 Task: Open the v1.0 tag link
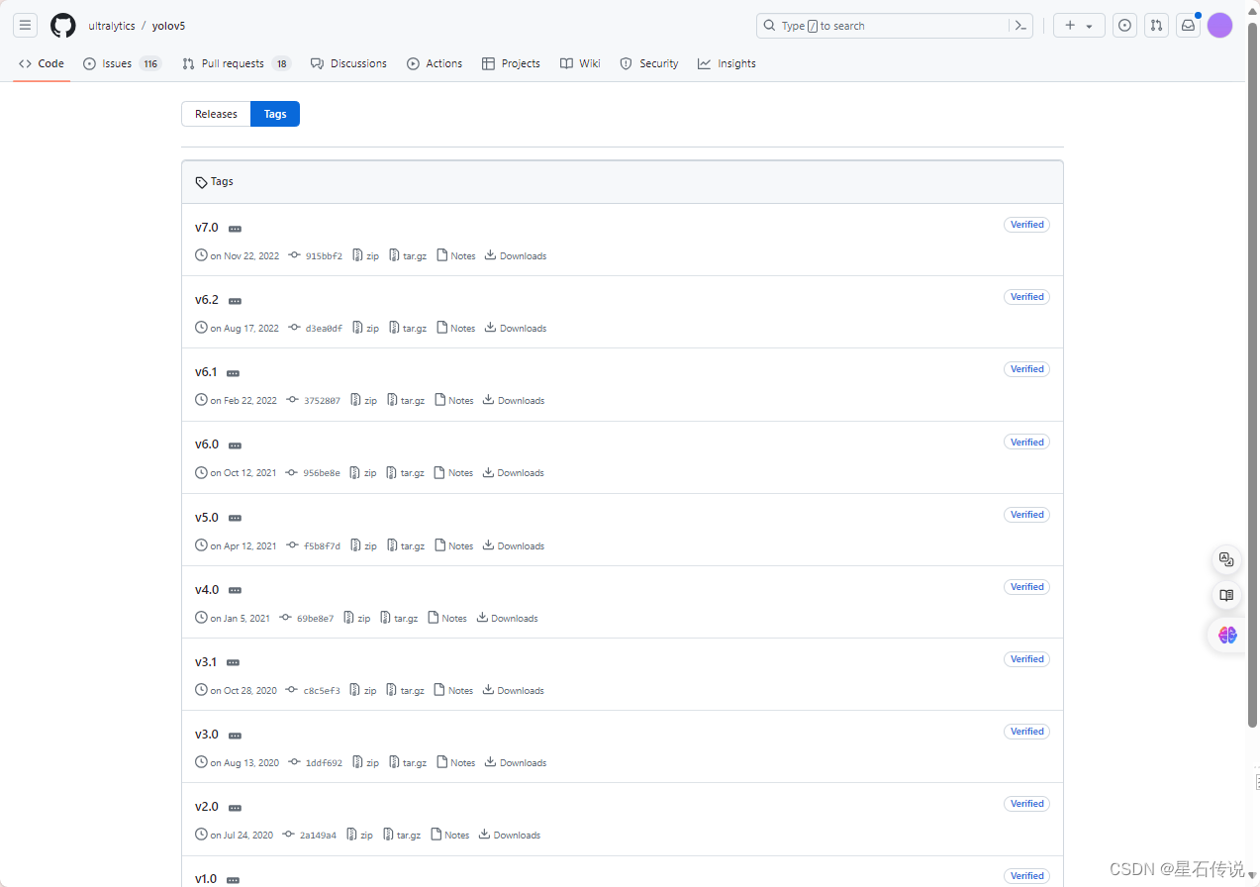pos(206,879)
